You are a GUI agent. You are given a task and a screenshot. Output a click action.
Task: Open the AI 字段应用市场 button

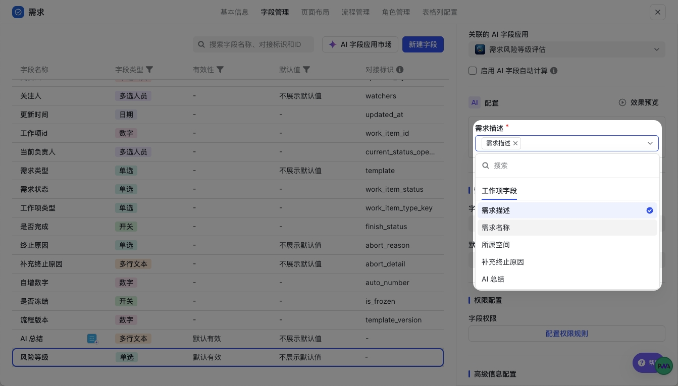click(360, 44)
